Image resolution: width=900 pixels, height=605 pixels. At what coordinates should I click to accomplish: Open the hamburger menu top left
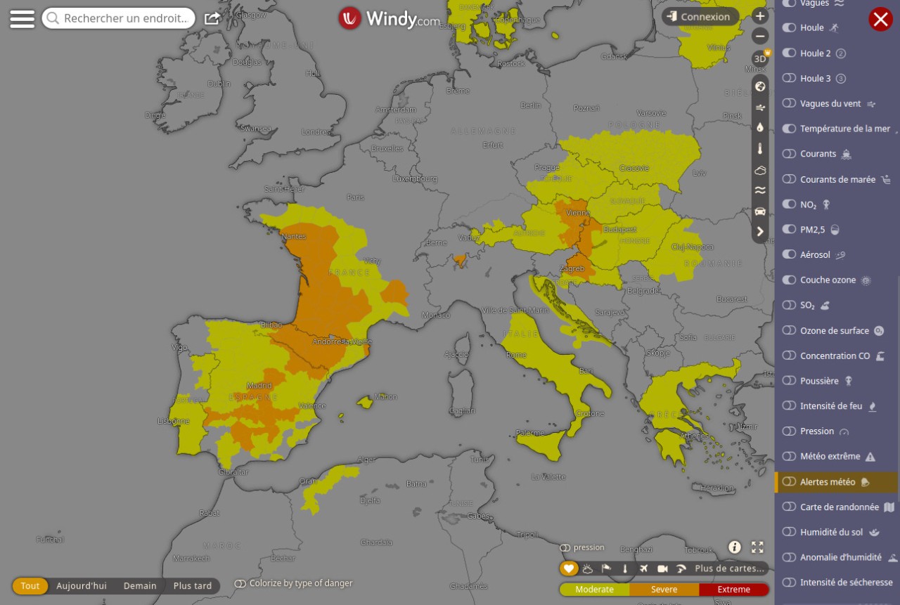point(22,18)
